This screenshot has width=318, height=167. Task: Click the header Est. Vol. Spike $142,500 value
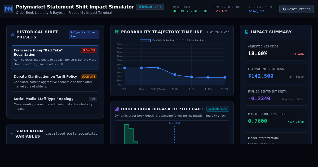(x=257, y=11)
